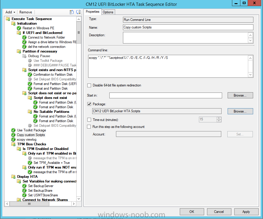Click folder icon of Script does not exist subgroup
The width and height of the screenshot is (263, 219).
30,98
